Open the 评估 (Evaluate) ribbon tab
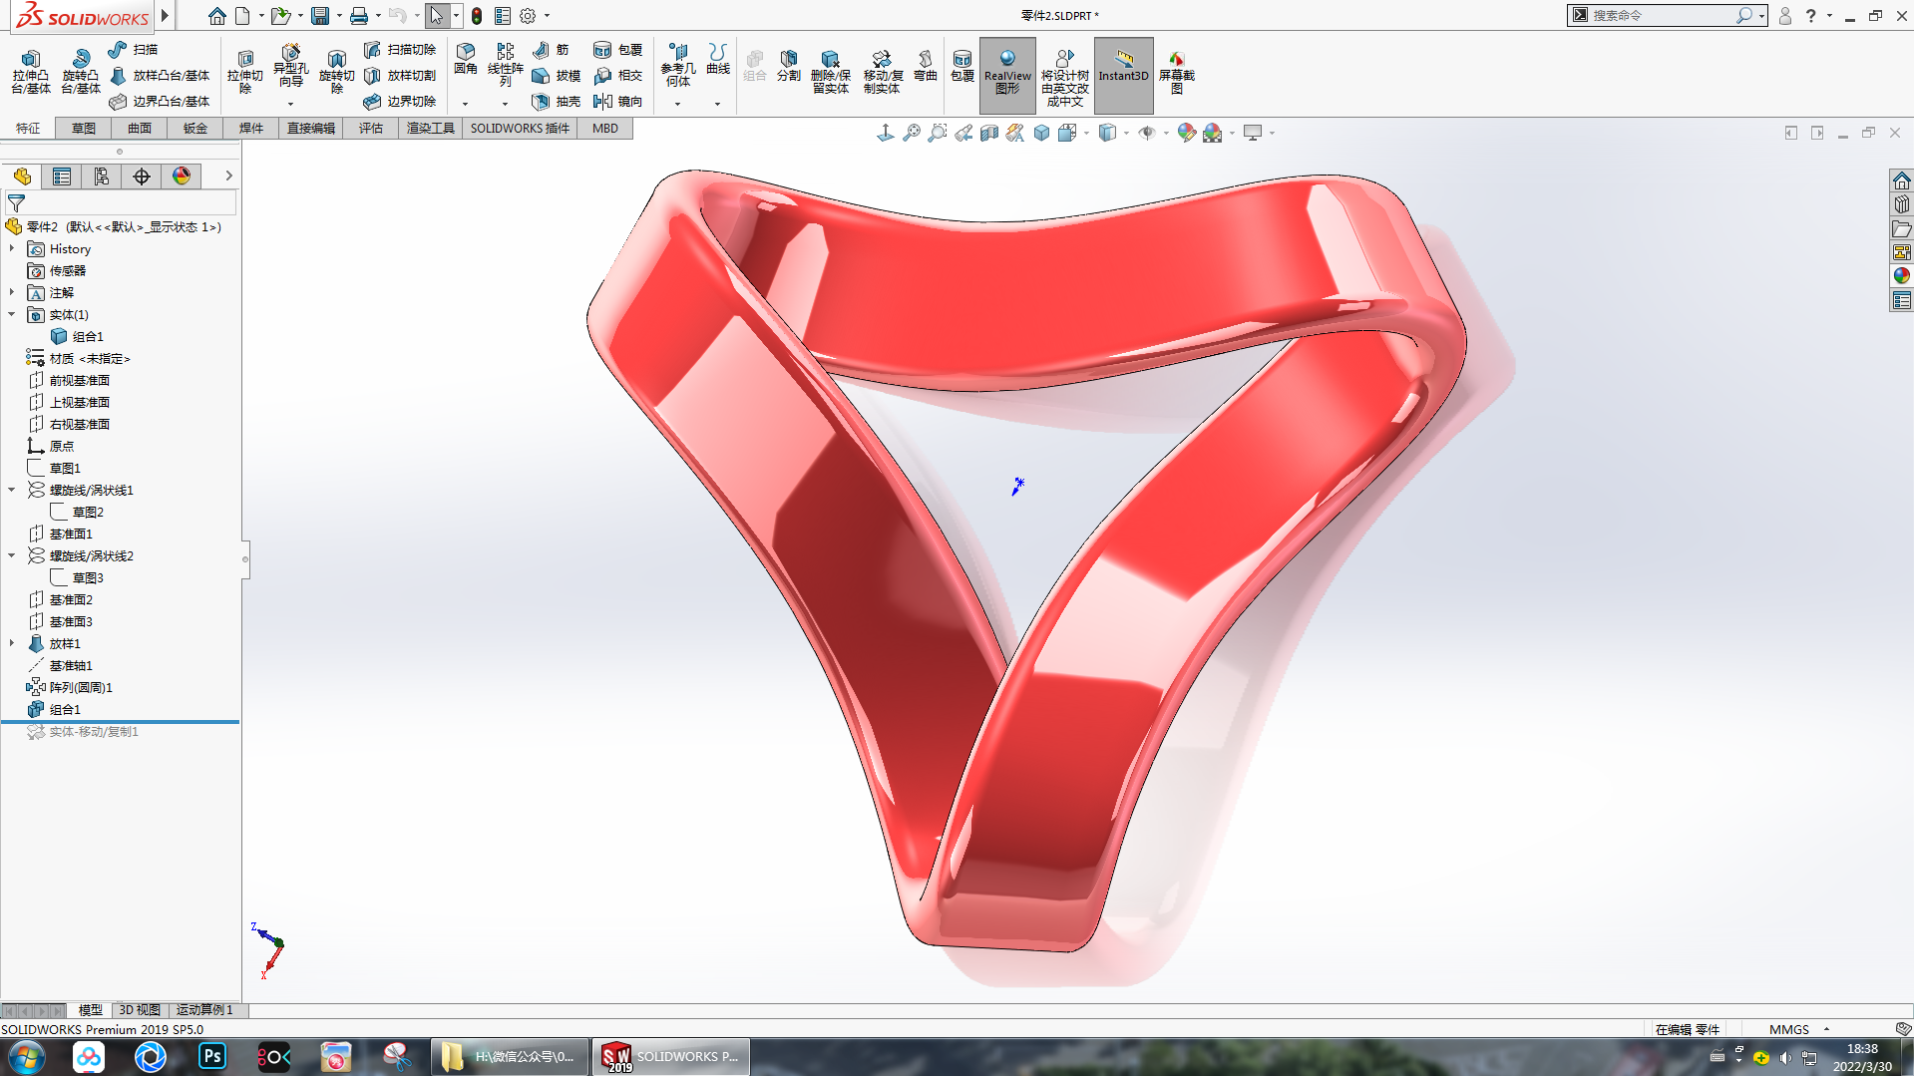Screen dimensions: 1914x1076 pyautogui.click(x=371, y=128)
